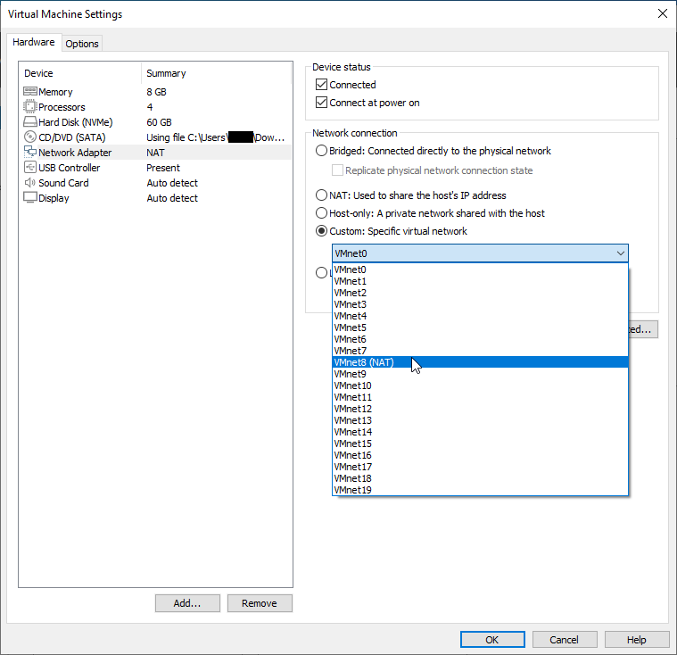Choose VMnet1 from the list

480,281
